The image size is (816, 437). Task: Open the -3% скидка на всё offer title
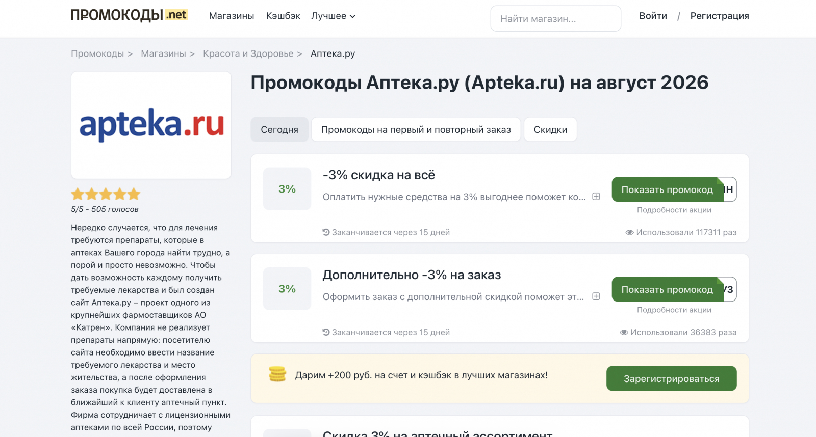[379, 175]
